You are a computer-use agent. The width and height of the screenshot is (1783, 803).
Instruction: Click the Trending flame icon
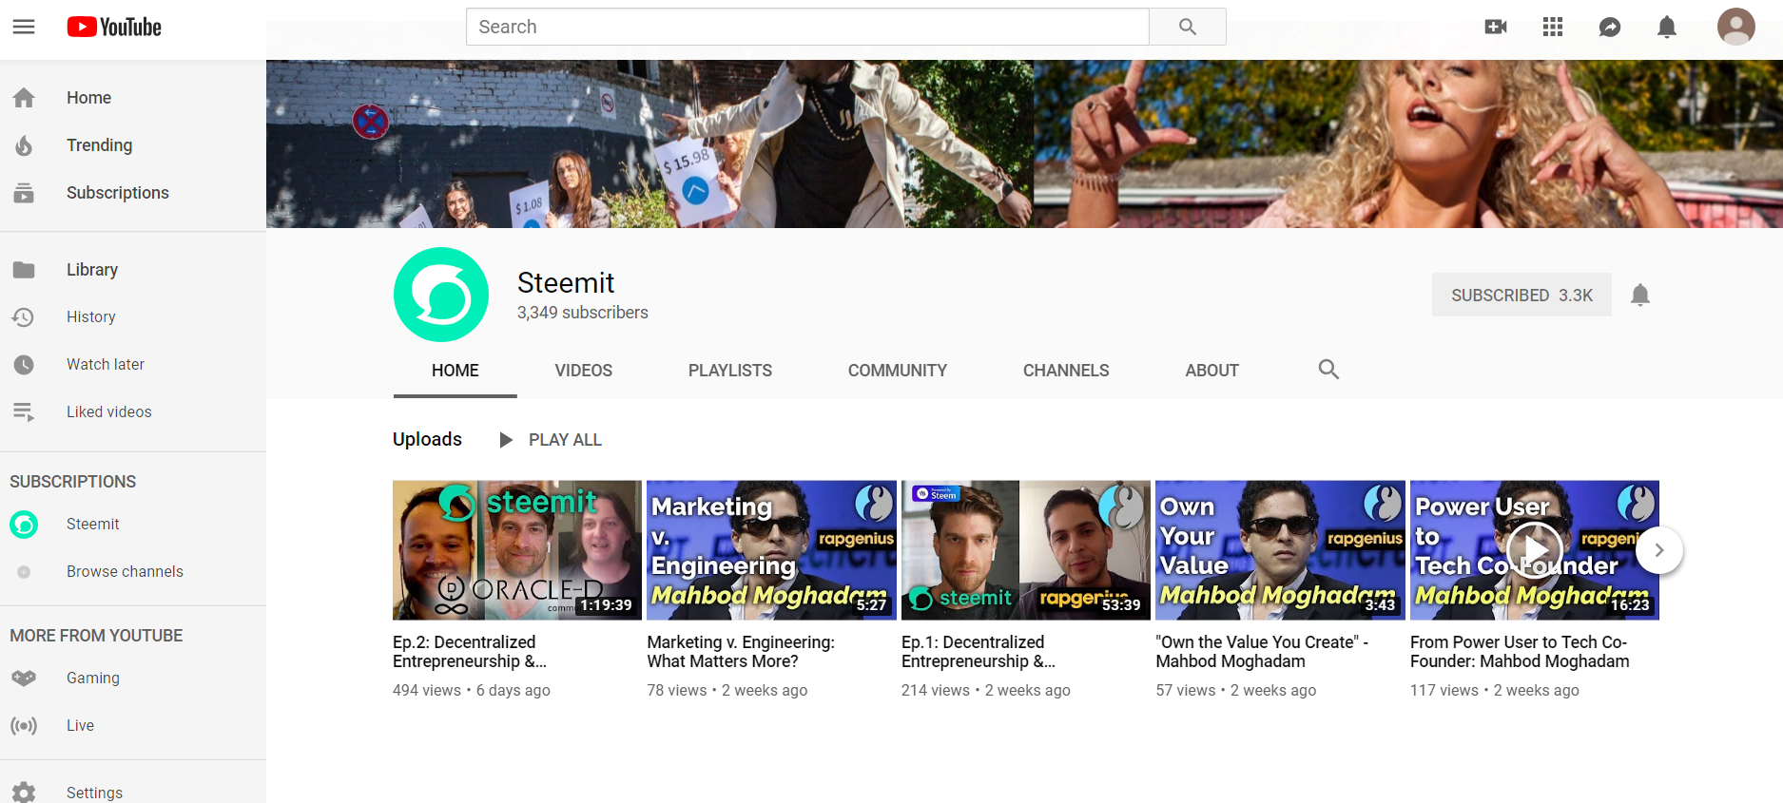click(24, 145)
